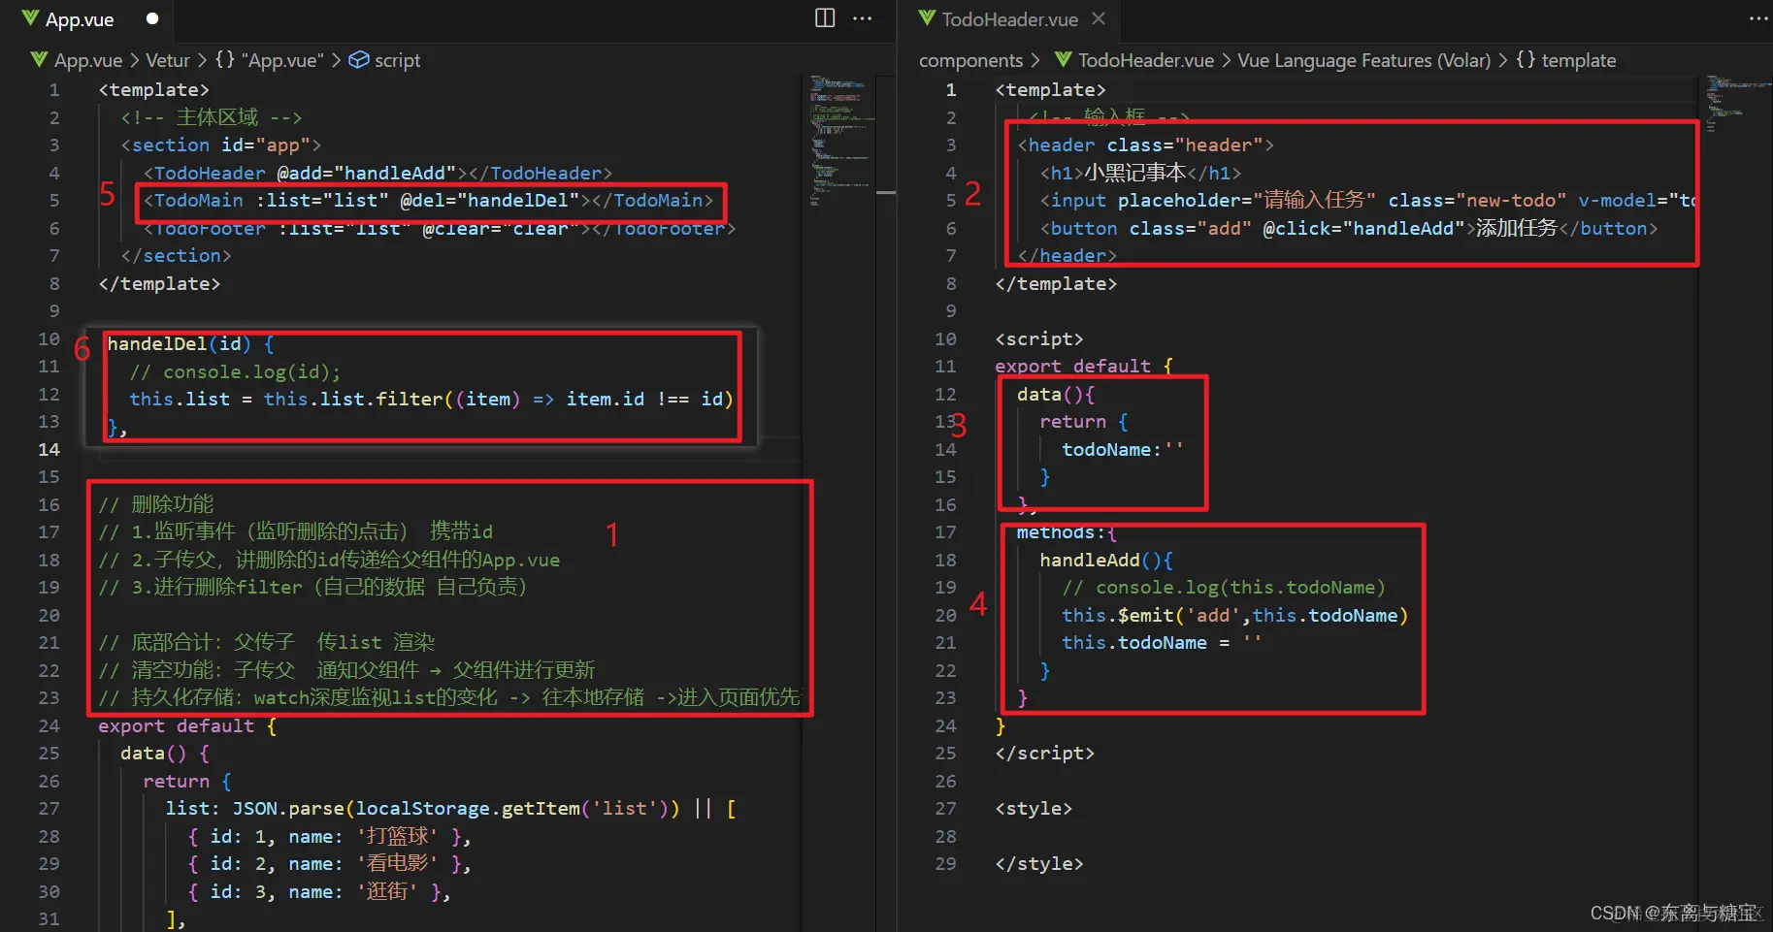This screenshot has height=932, width=1773.
Task: Click 'todoName:' property in data return
Action: click(x=1111, y=449)
